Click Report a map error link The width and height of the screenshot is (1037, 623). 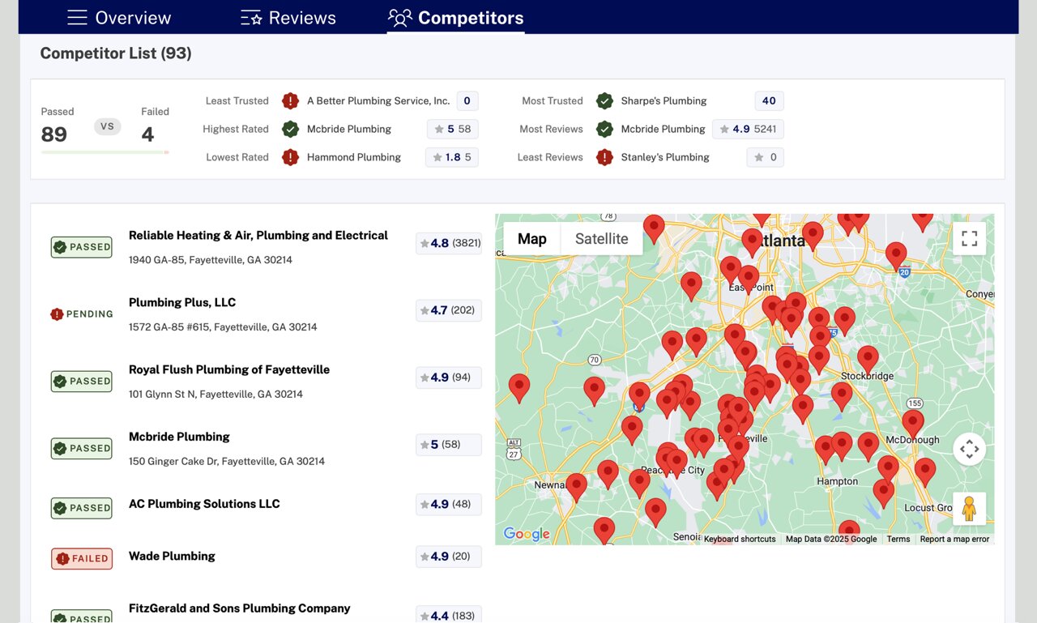pyautogui.click(x=954, y=539)
